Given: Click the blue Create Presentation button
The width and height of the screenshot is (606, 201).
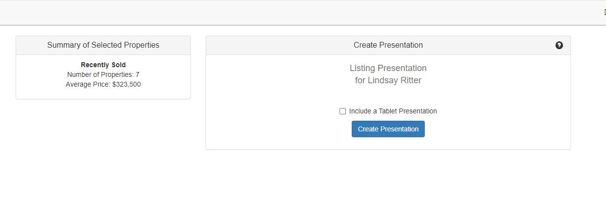Looking at the screenshot, I should [x=388, y=129].
